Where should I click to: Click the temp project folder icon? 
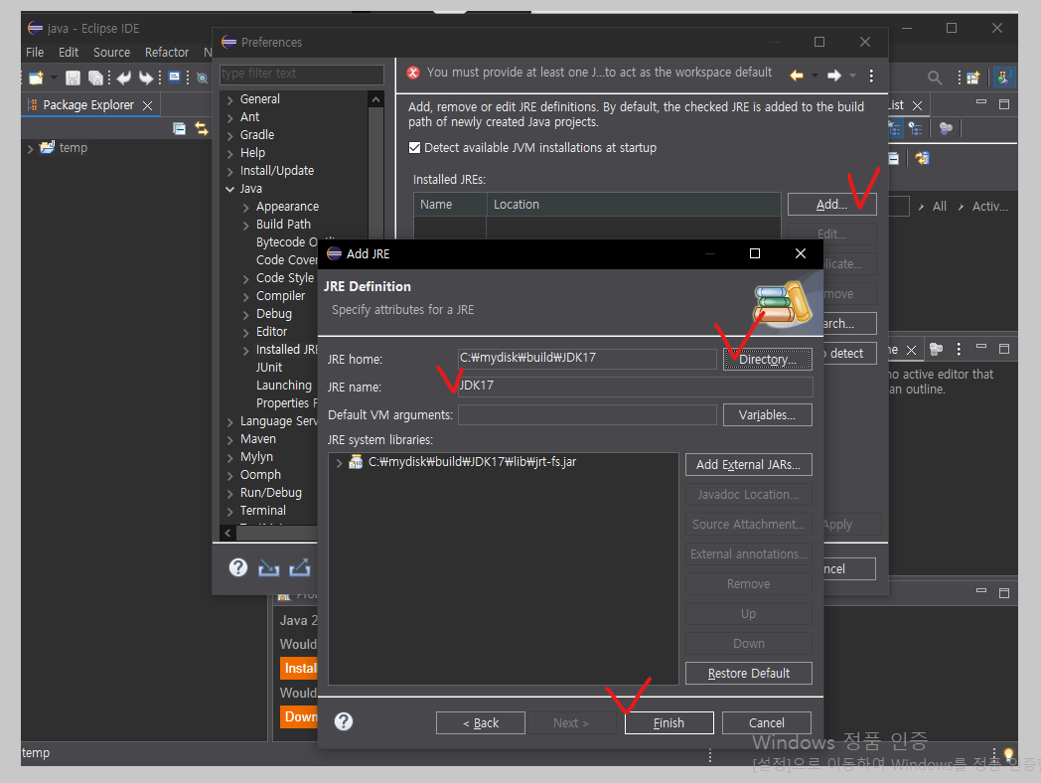point(47,147)
